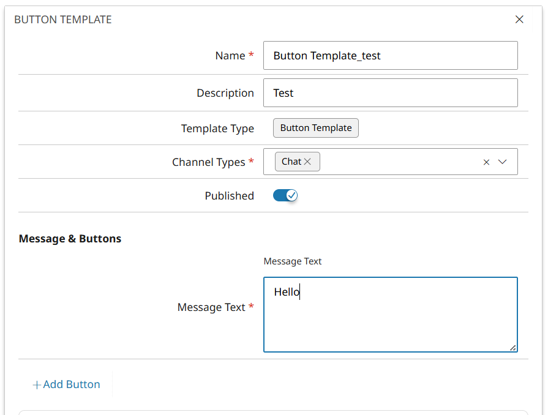This screenshot has width=548, height=415.
Task: Click the Published label
Action: coord(229,196)
